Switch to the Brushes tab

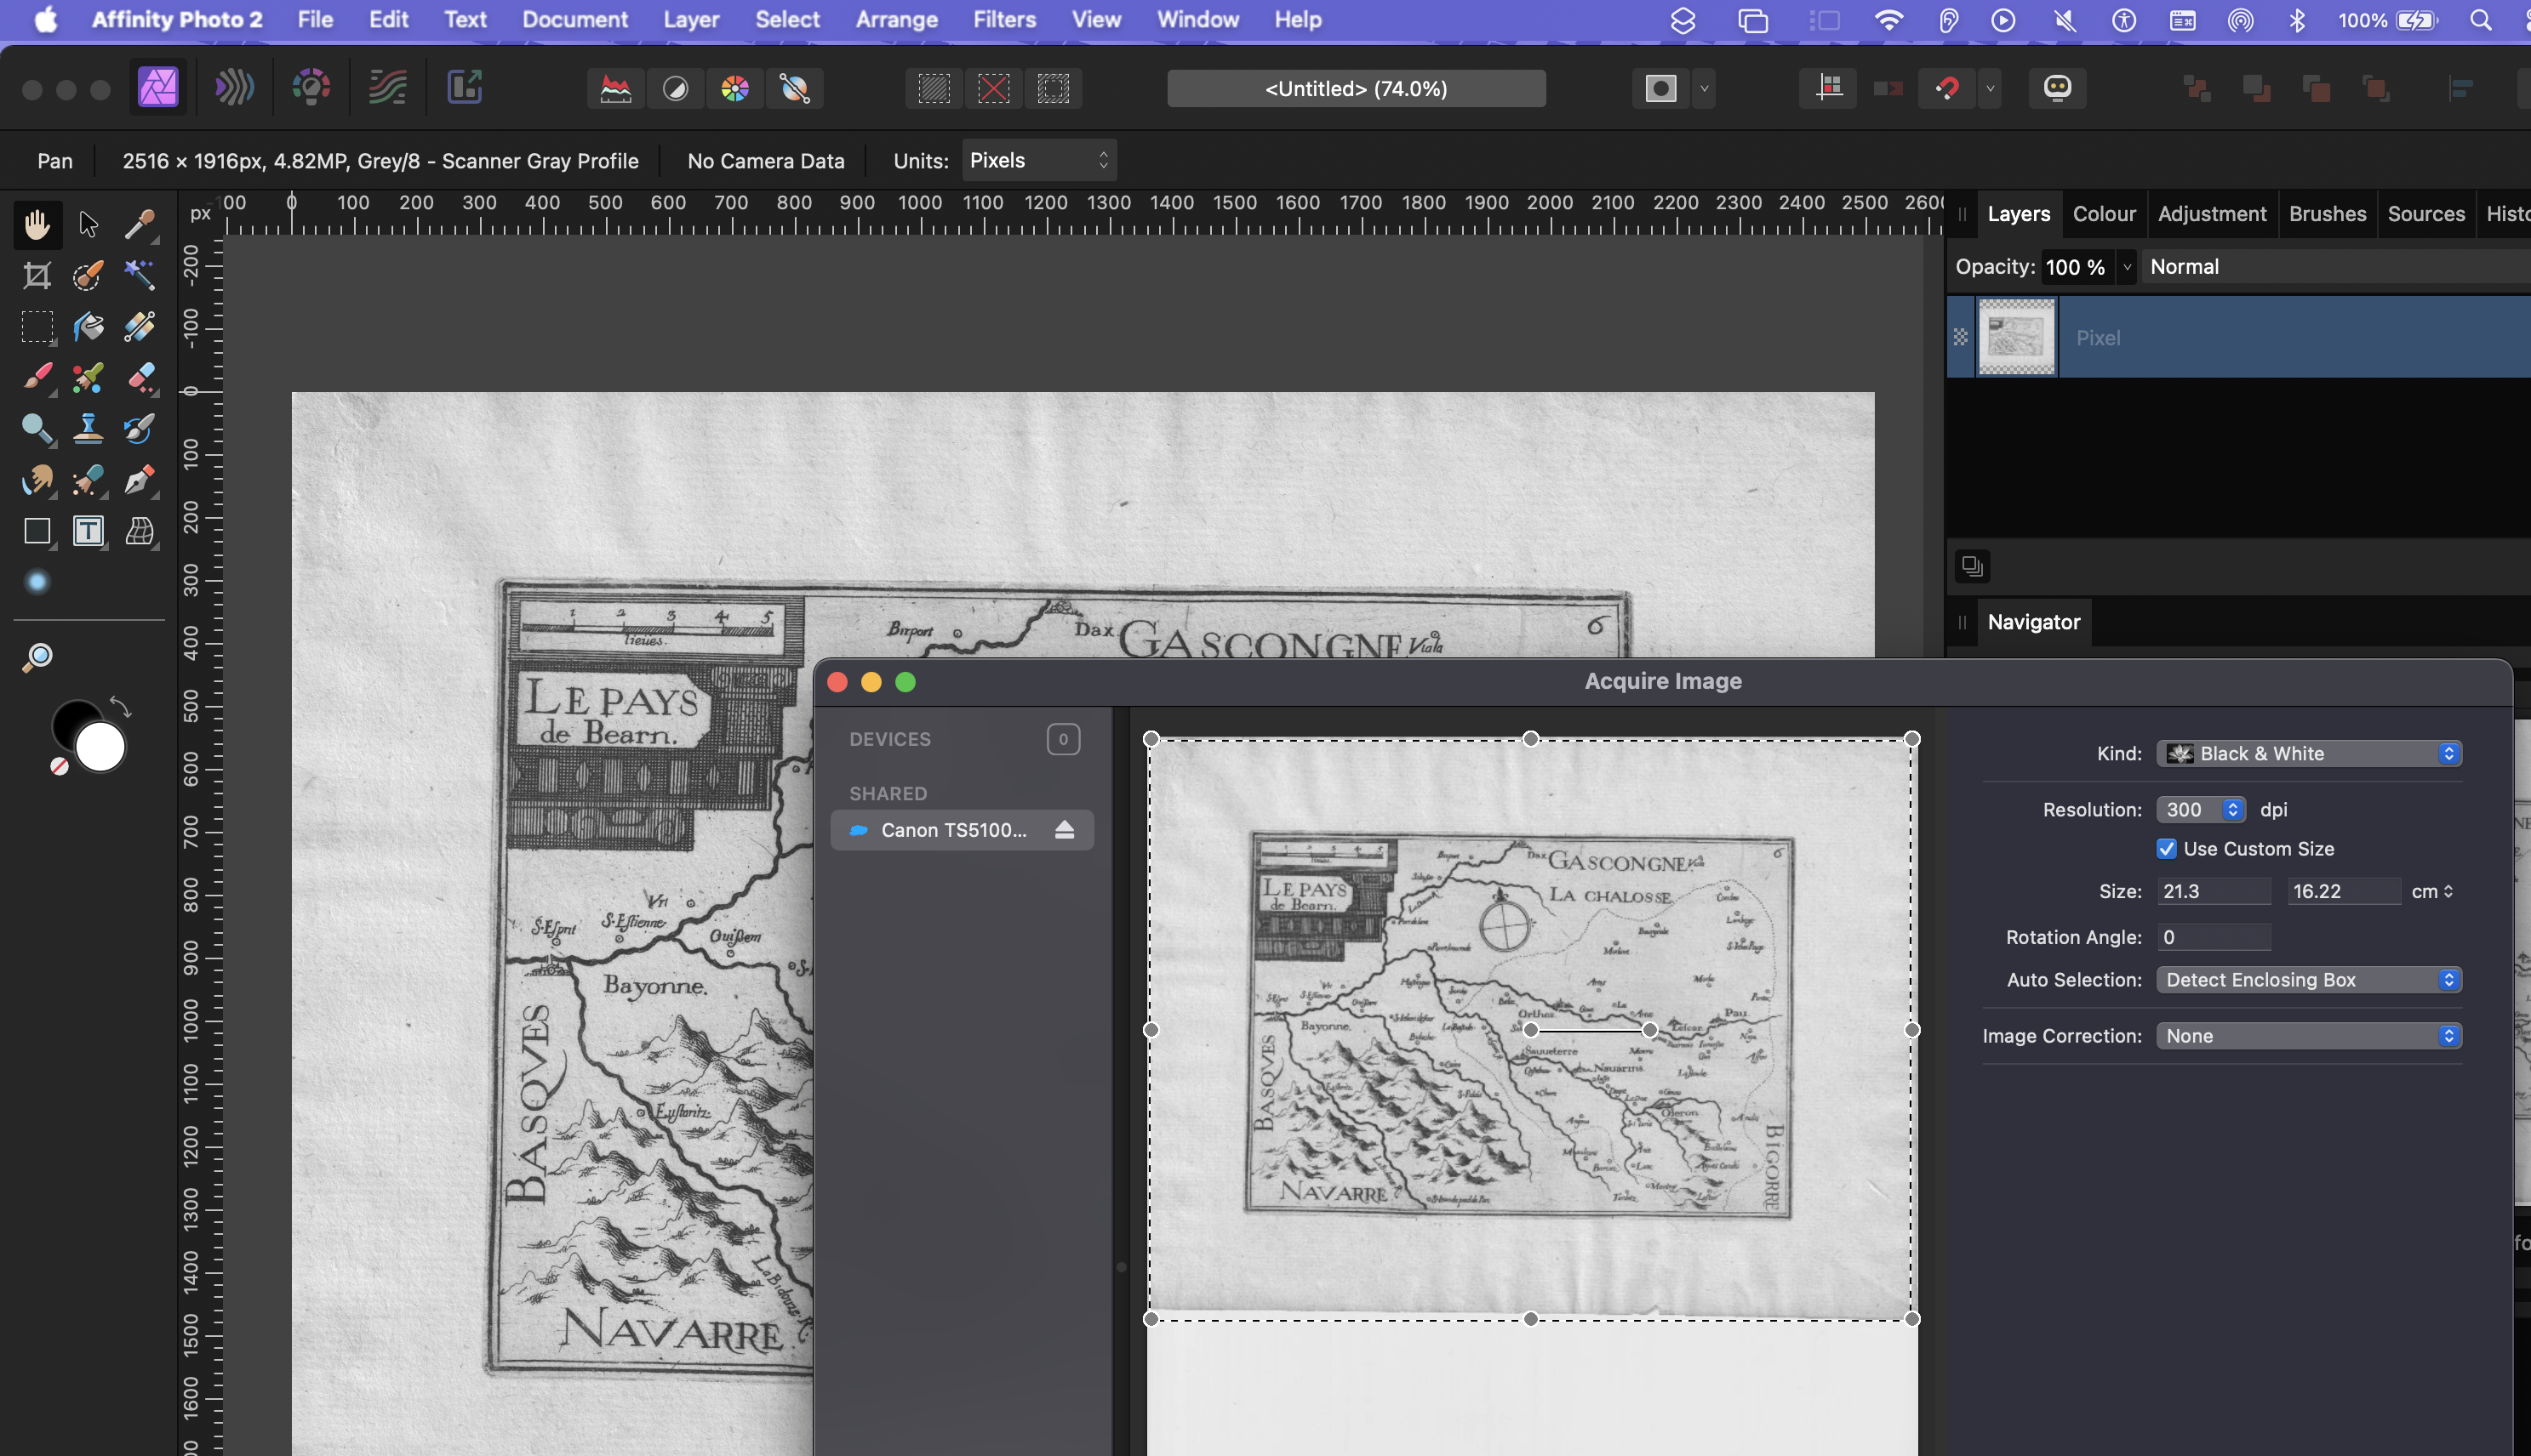[x=2327, y=214]
